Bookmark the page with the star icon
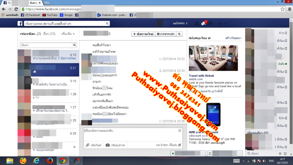Image resolution: width=293 pixels, height=165 pixels. tap(282, 9)
